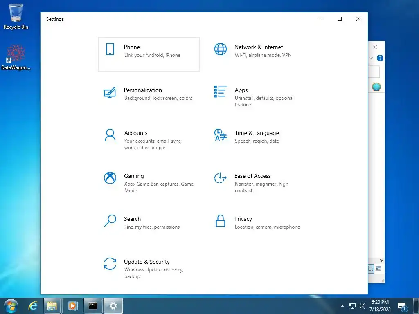This screenshot has height=314, width=419.
Task: Open the Action Center notification icon
Action: pos(402,306)
